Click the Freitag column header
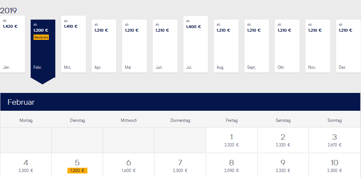 [x=232, y=120]
